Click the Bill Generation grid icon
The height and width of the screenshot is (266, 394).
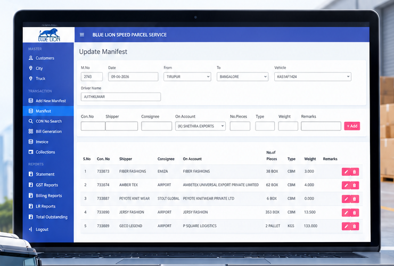tap(31, 131)
